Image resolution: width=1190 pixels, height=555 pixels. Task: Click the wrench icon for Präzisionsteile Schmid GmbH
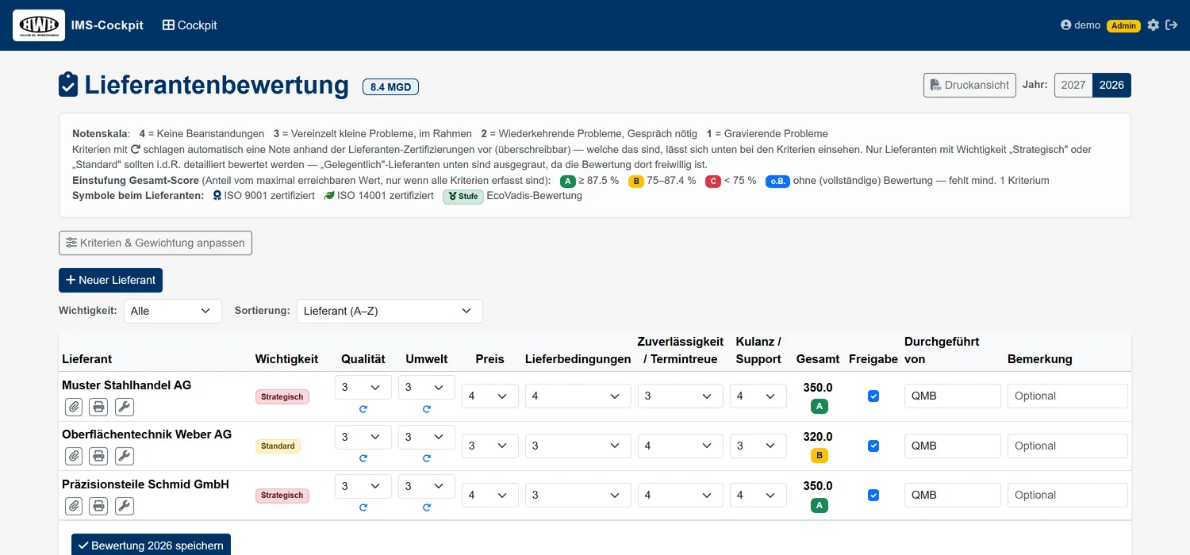click(x=125, y=505)
